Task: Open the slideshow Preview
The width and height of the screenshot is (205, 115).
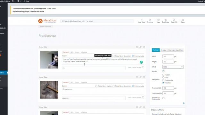Action: pos(150,21)
